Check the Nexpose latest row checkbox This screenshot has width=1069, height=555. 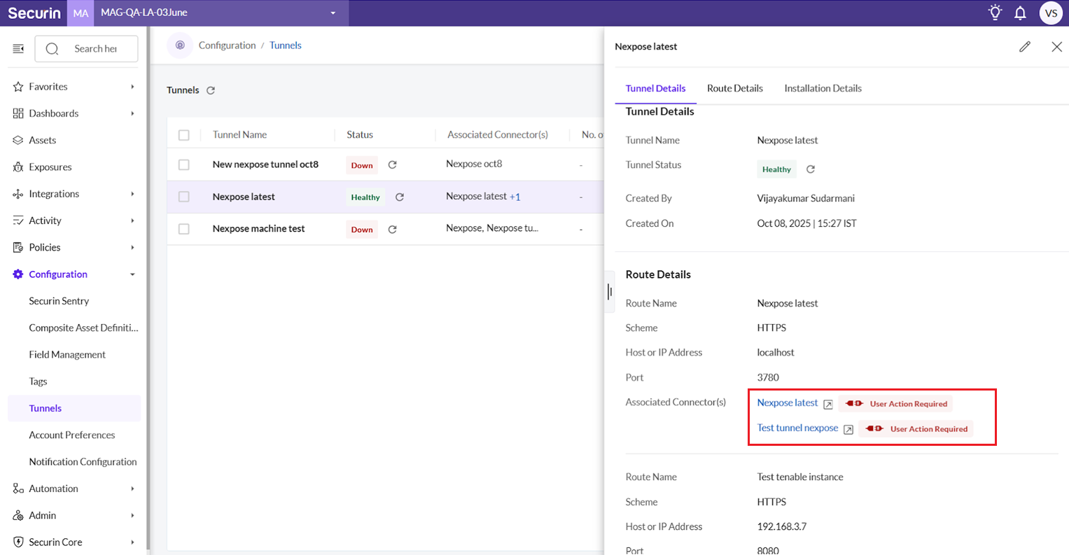coord(184,197)
